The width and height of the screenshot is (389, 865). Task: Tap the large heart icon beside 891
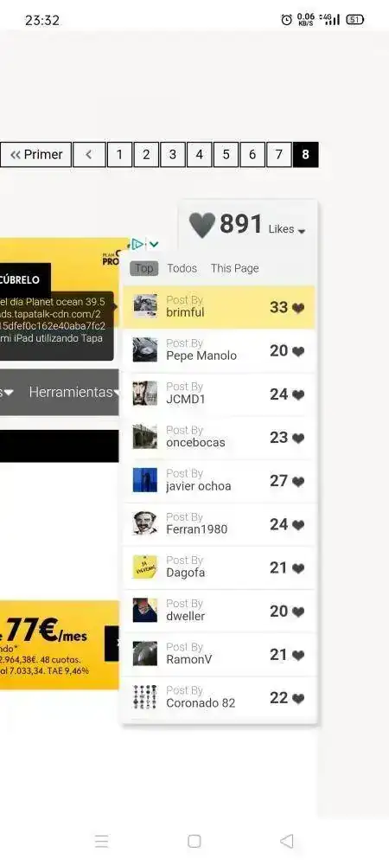tap(201, 225)
